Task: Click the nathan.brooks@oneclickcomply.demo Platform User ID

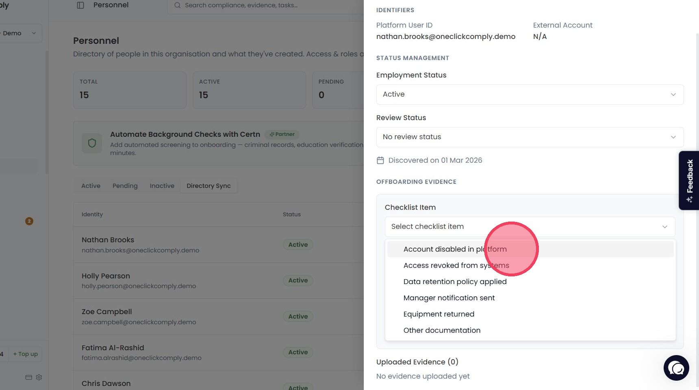Action: pyautogui.click(x=446, y=37)
